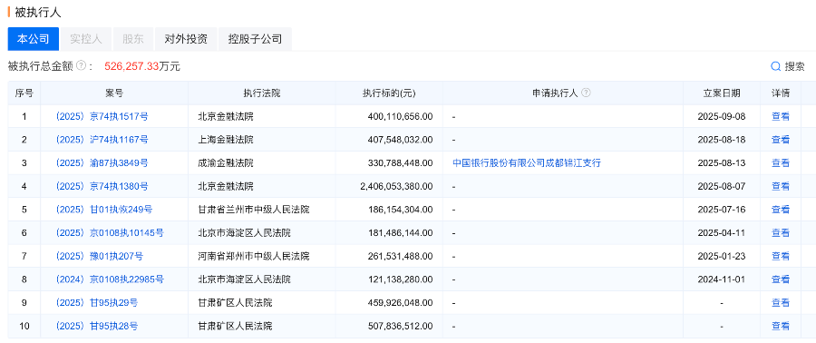Switch to the 对外投资 tab
816x343 pixels.
pyautogui.click(x=186, y=39)
